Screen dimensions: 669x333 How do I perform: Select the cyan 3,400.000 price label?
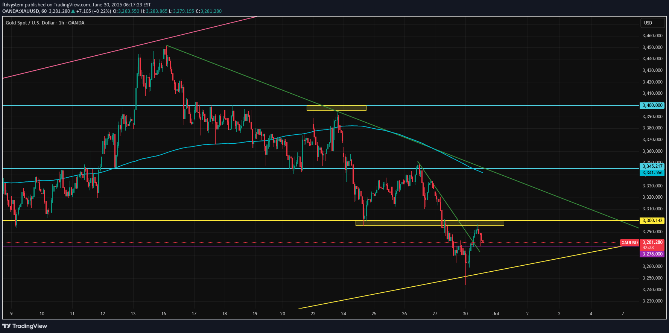(x=652, y=105)
